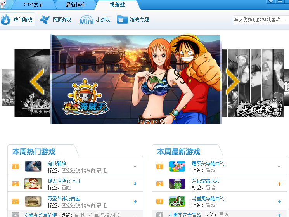Click 标签 冒险 under 营救宇宙人质
Image resolution: width=289 pixels, height=217 pixels.
click(204, 187)
